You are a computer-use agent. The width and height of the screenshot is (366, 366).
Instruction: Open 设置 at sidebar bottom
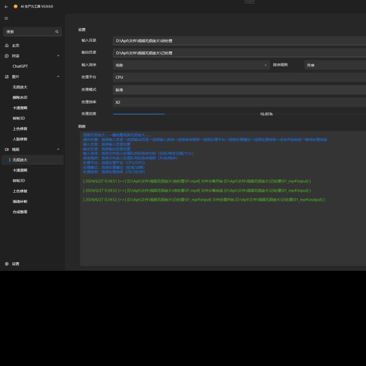tap(32, 264)
